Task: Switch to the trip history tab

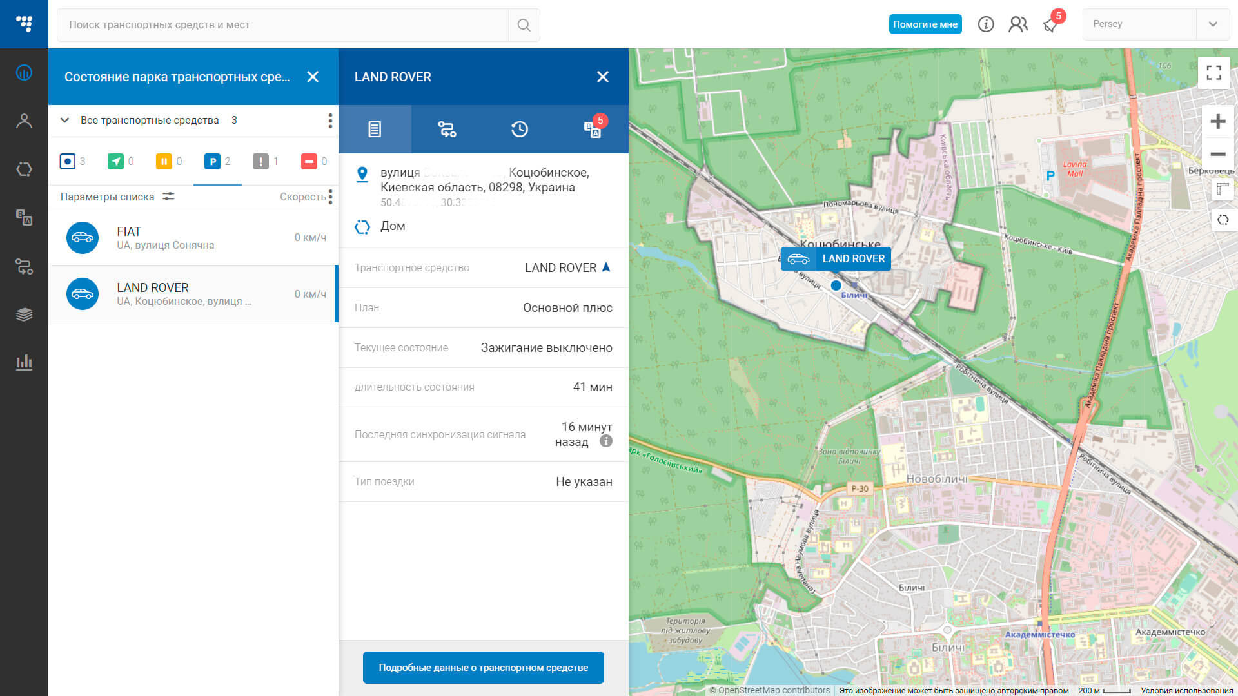Action: point(519,129)
